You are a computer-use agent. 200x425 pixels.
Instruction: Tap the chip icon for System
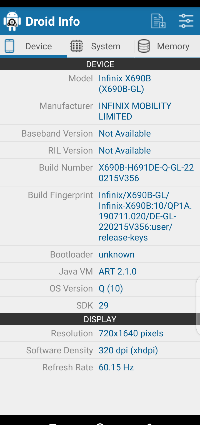point(76,46)
